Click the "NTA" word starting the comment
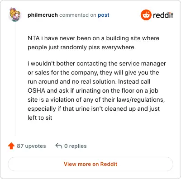Image resolution: width=181 pixels, height=179 pixels. (x=33, y=38)
